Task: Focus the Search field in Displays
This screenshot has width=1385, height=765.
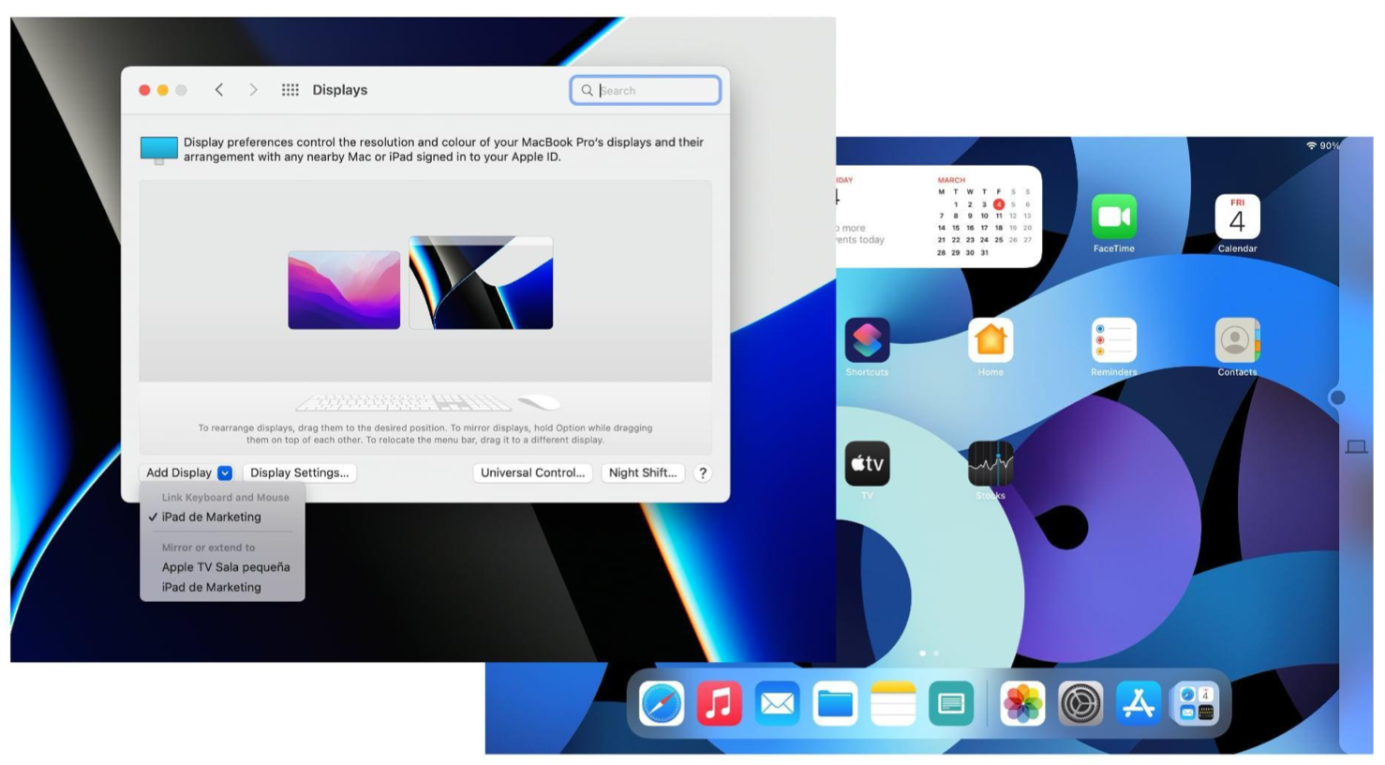Action: point(646,91)
